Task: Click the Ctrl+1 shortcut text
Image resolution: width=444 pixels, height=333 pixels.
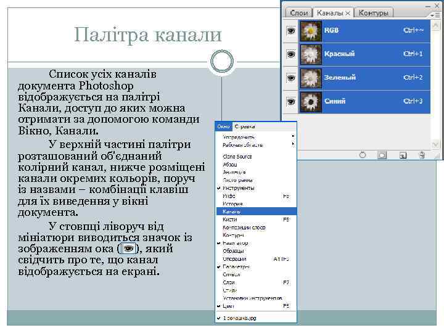Action: pyautogui.click(x=413, y=54)
